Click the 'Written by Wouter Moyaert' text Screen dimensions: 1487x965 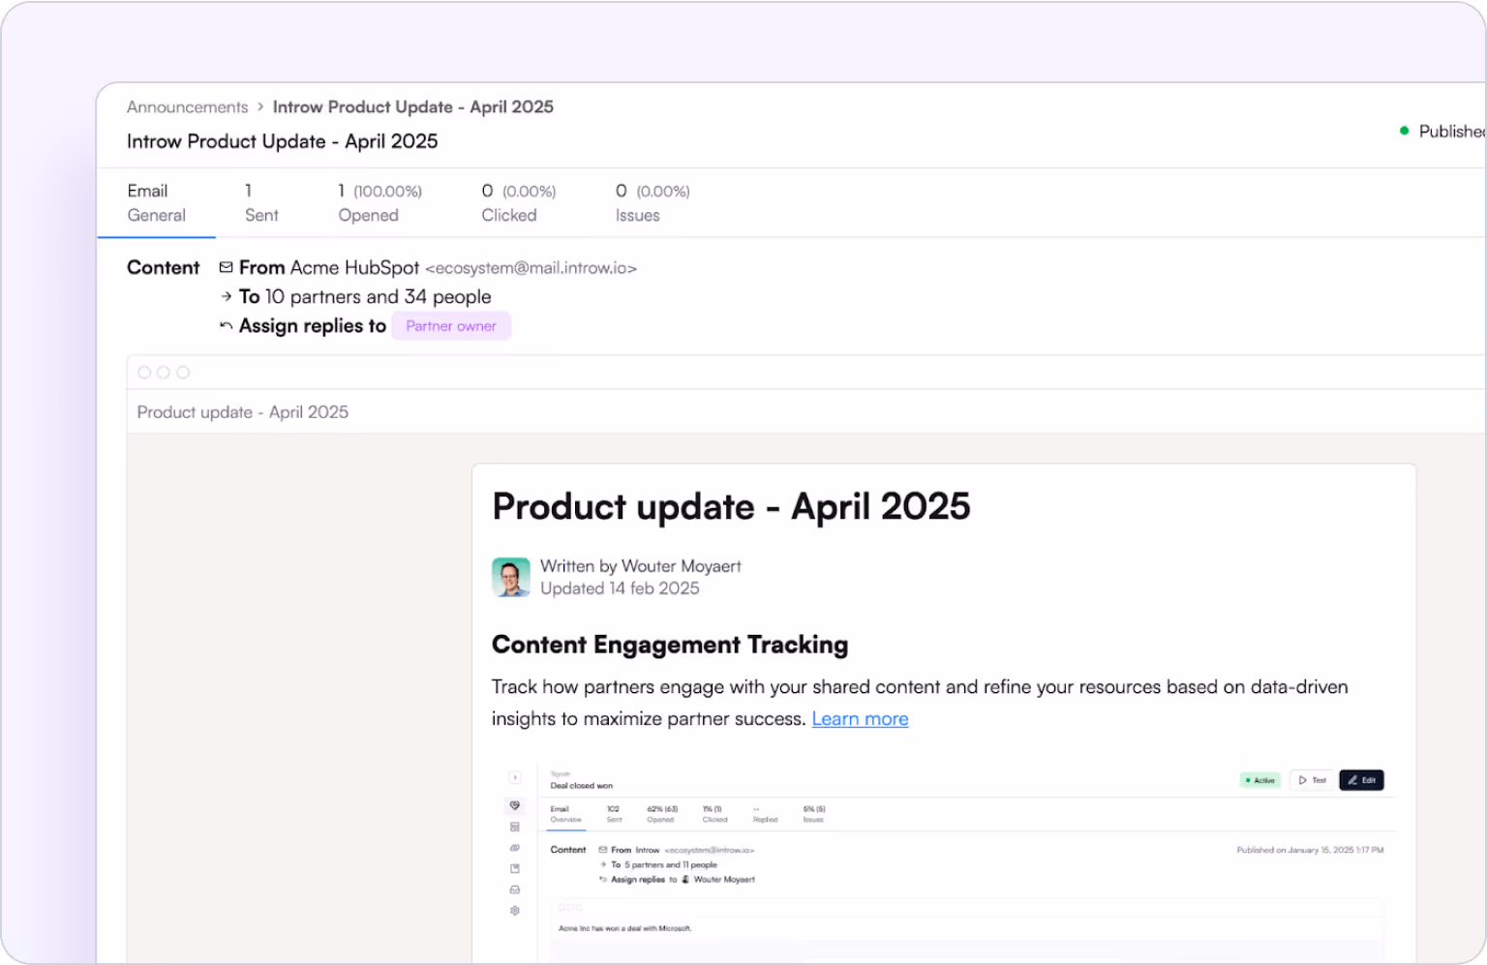(x=641, y=566)
